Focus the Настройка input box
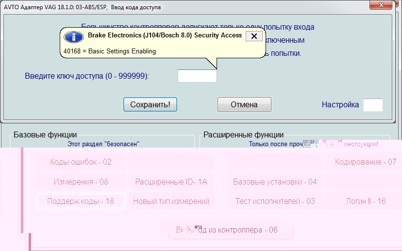 point(373,105)
